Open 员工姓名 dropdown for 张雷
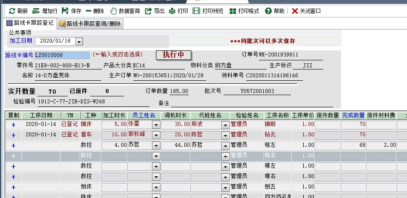 pyautogui.click(x=156, y=125)
